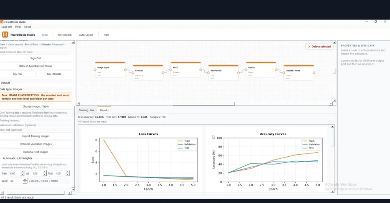Viewport: 390px width, 203px height.
Task: Click Optional Validation Images button
Action: (36, 144)
